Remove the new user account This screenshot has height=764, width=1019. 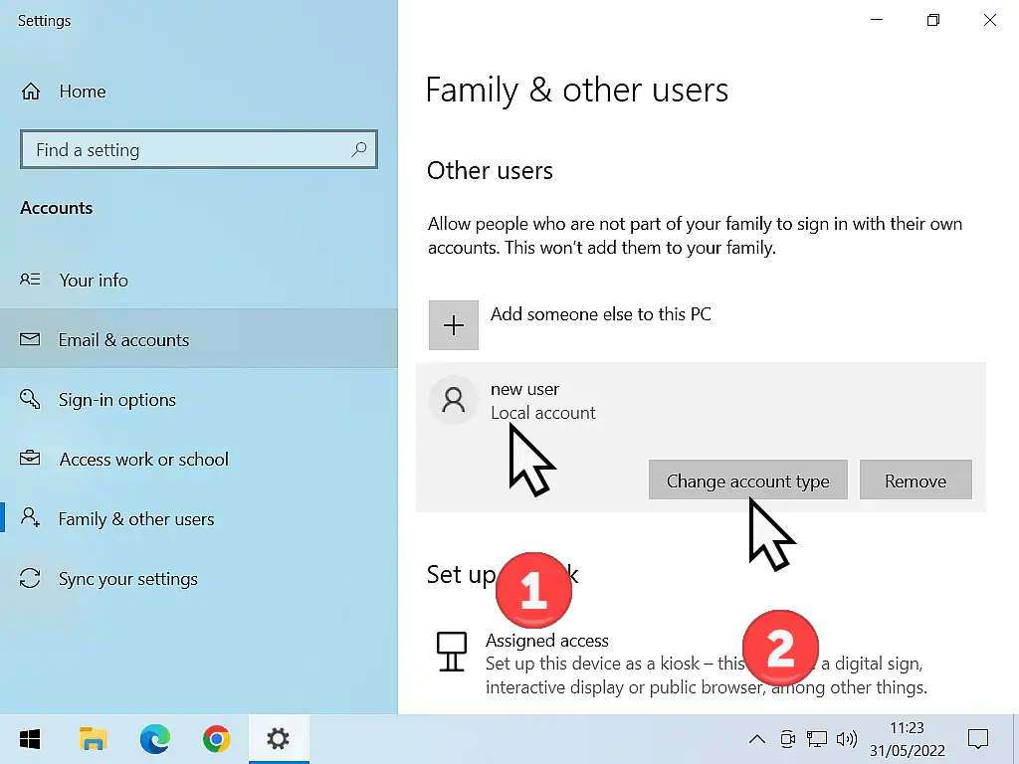[915, 479]
